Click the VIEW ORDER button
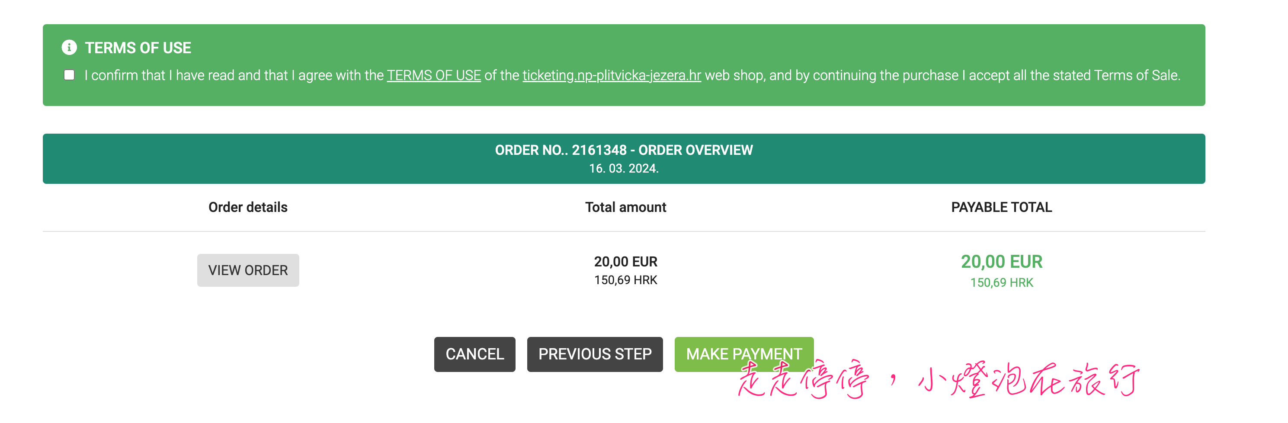This screenshot has height=423, width=1288. 248,270
